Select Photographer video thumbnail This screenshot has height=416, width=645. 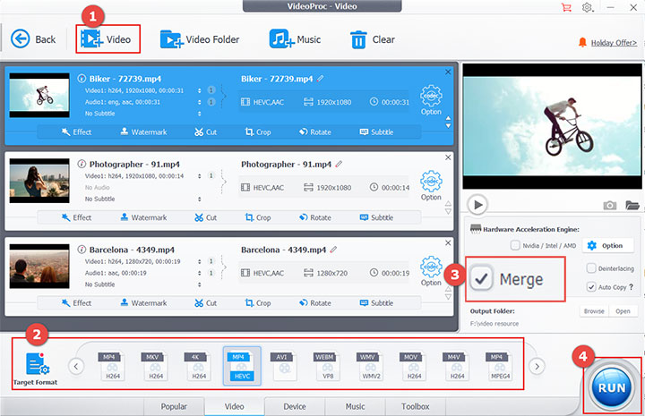39,181
